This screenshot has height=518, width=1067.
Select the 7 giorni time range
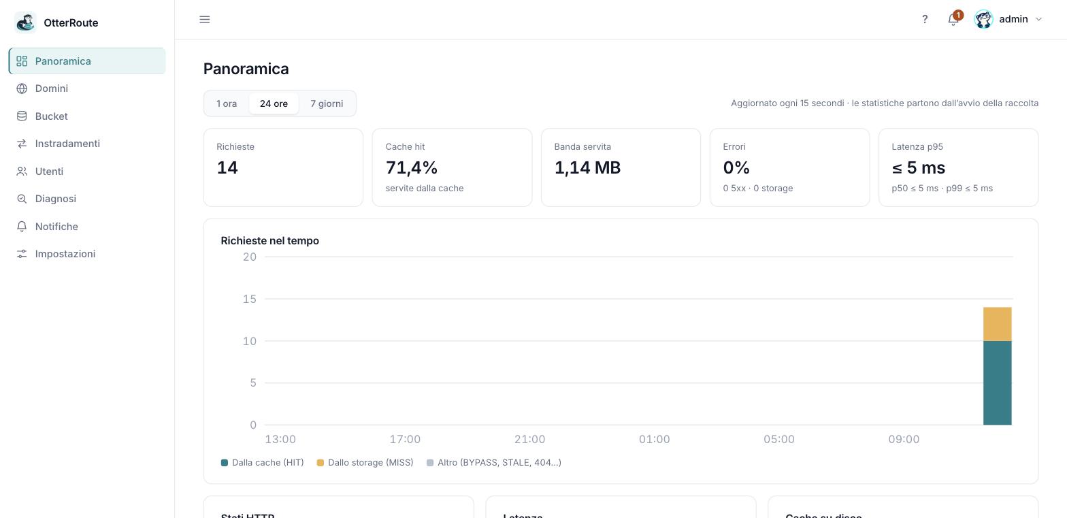[327, 103]
